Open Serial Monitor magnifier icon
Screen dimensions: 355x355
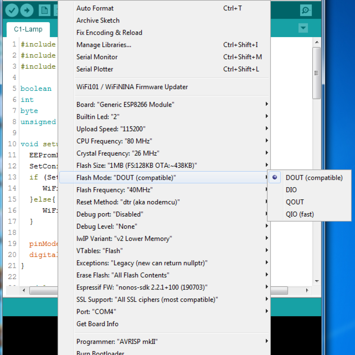click(x=306, y=10)
